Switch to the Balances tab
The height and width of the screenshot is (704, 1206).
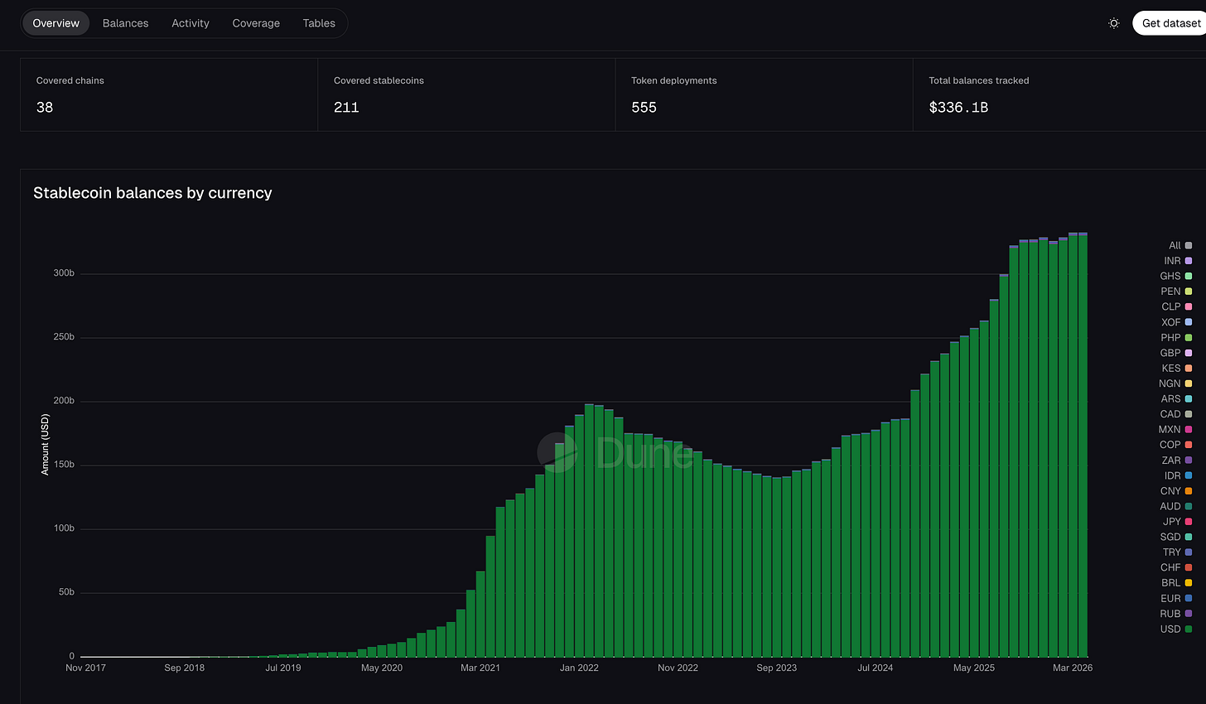point(126,23)
